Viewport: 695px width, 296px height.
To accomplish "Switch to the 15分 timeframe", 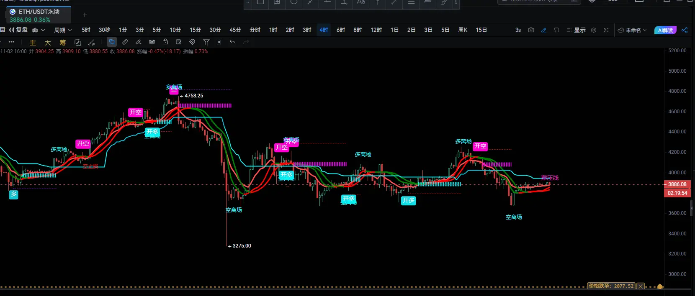I will click(x=196, y=30).
